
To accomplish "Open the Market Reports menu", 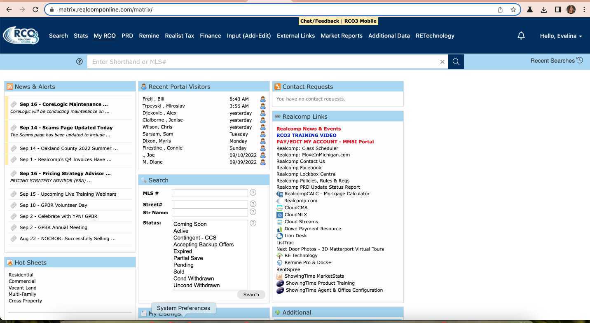I will pos(341,36).
